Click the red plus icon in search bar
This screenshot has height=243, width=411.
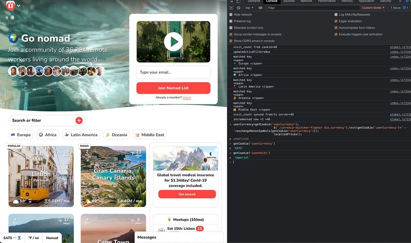[79, 120]
